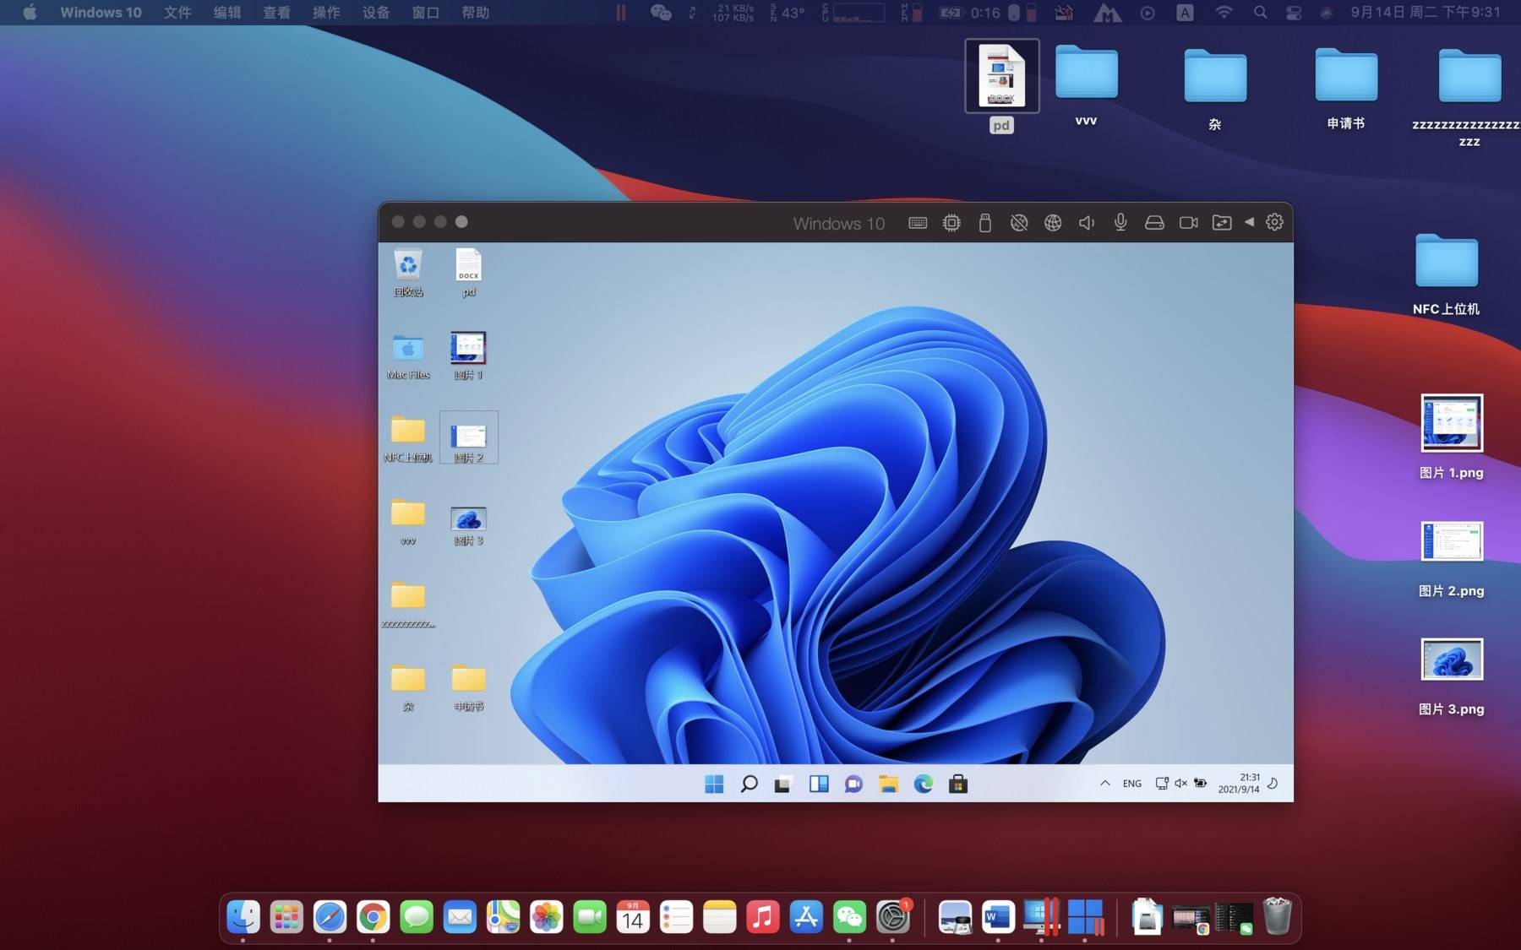
Task: Open the 设备 menu in the menu bar
Action: [x=375, y=13]
